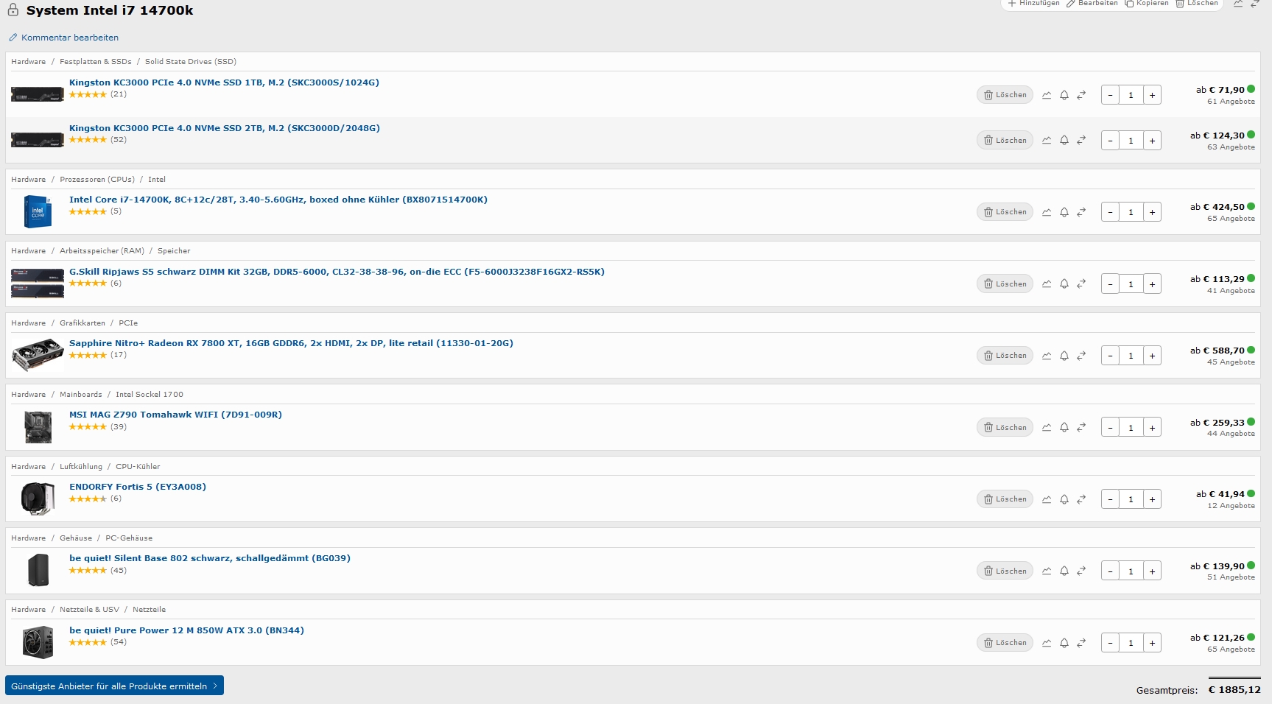Viewport: 1272px width, 704px height.
Task: Increase quantity of ENDORFY Fortis 5
Action: tap(1152, 499)
